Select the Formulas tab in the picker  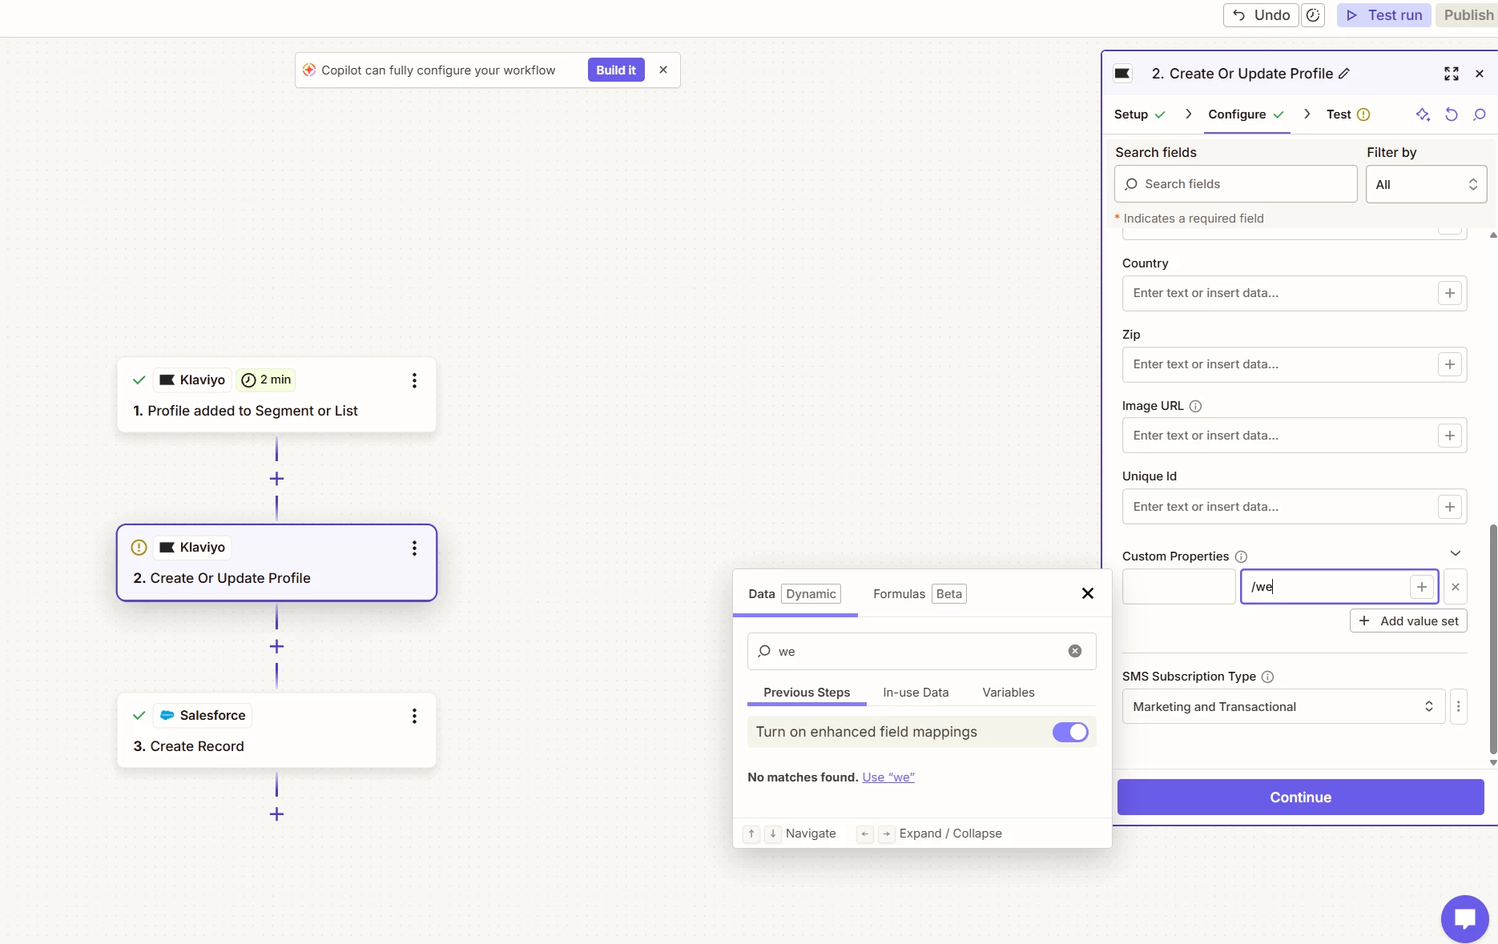click(x=920, y=594)
